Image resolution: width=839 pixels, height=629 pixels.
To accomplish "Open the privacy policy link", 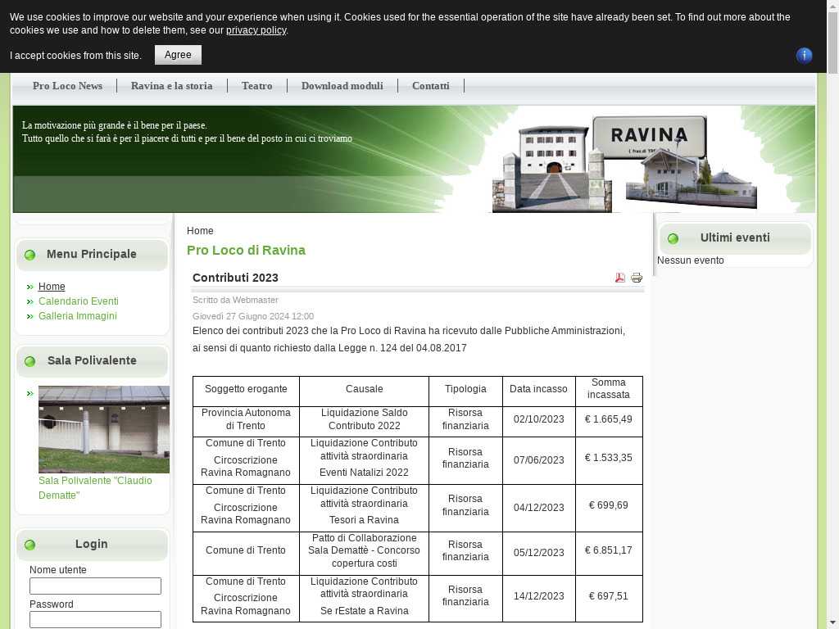I will point(256,30).
